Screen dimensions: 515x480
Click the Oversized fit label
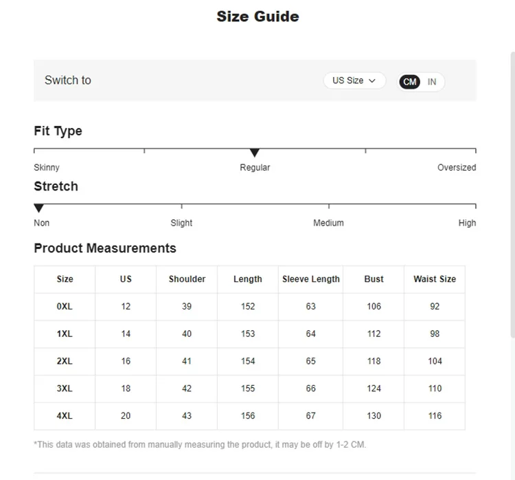click(457, 168)
